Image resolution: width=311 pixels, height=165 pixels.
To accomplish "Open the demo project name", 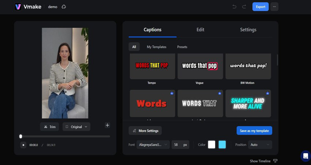I will click(53, 7).
